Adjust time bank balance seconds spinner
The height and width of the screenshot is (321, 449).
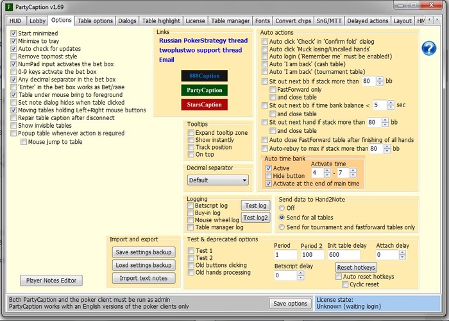click(391, 105)
